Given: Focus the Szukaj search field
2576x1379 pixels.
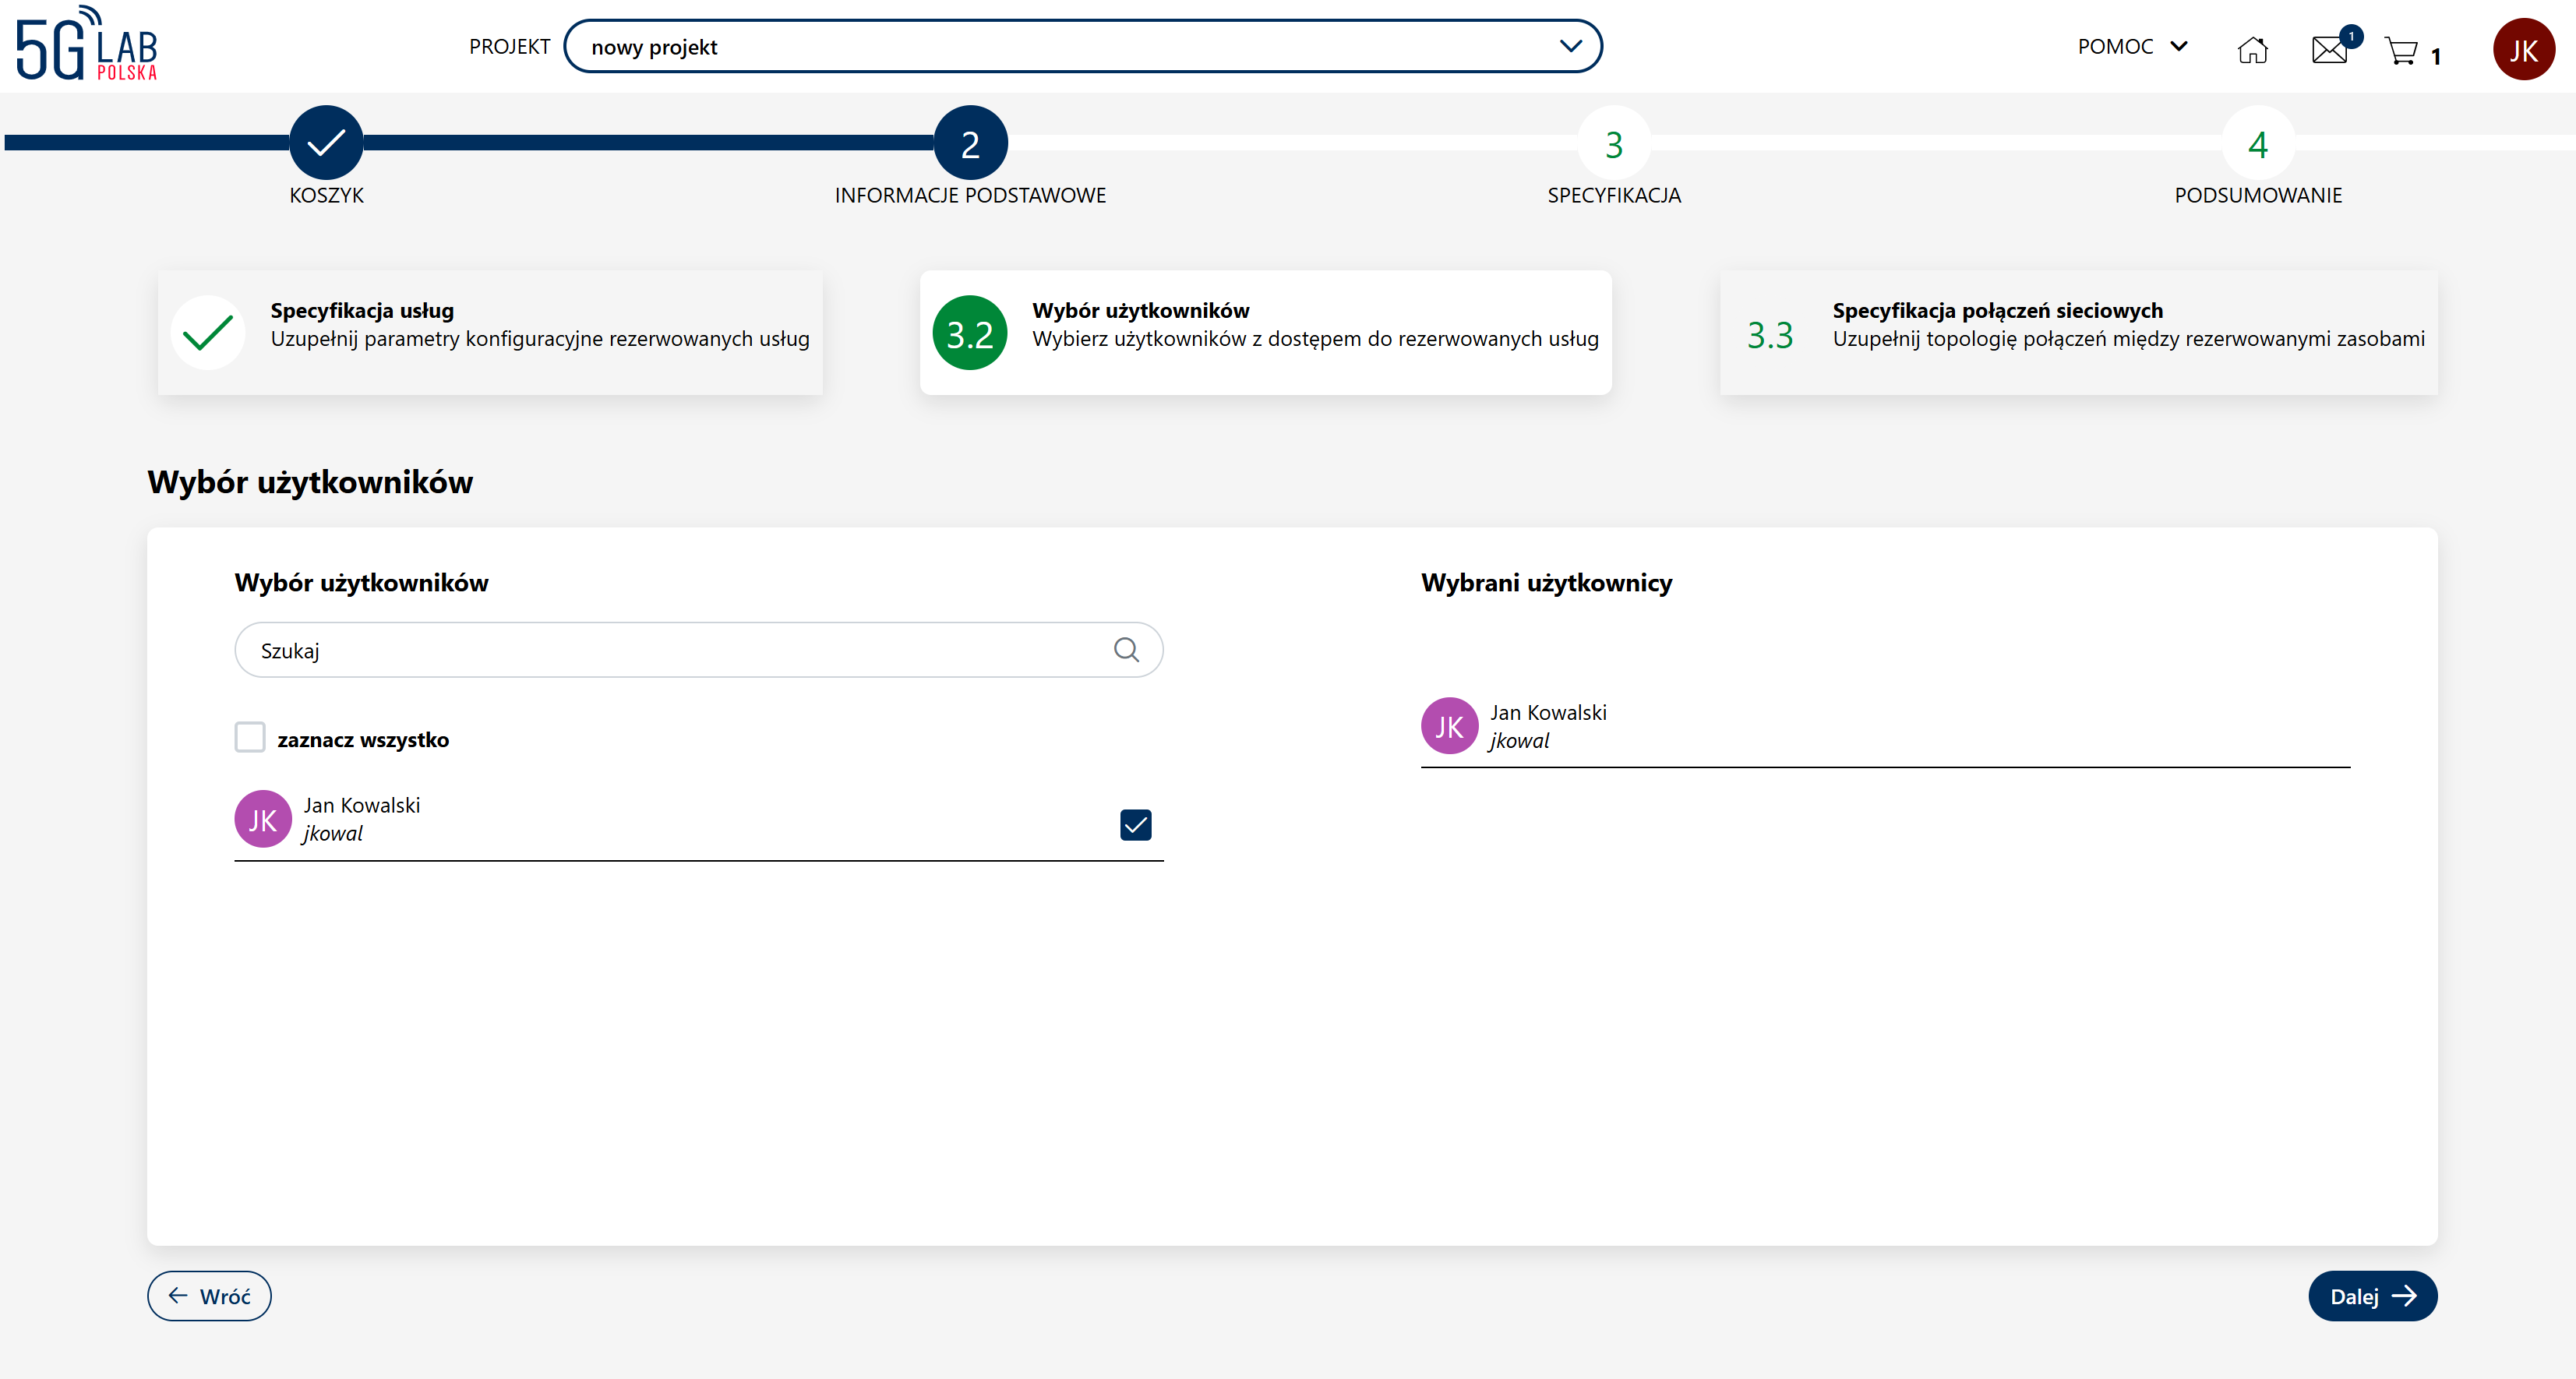Looking at the screenshot, I should pyautogui.click(x=670, y=650).
